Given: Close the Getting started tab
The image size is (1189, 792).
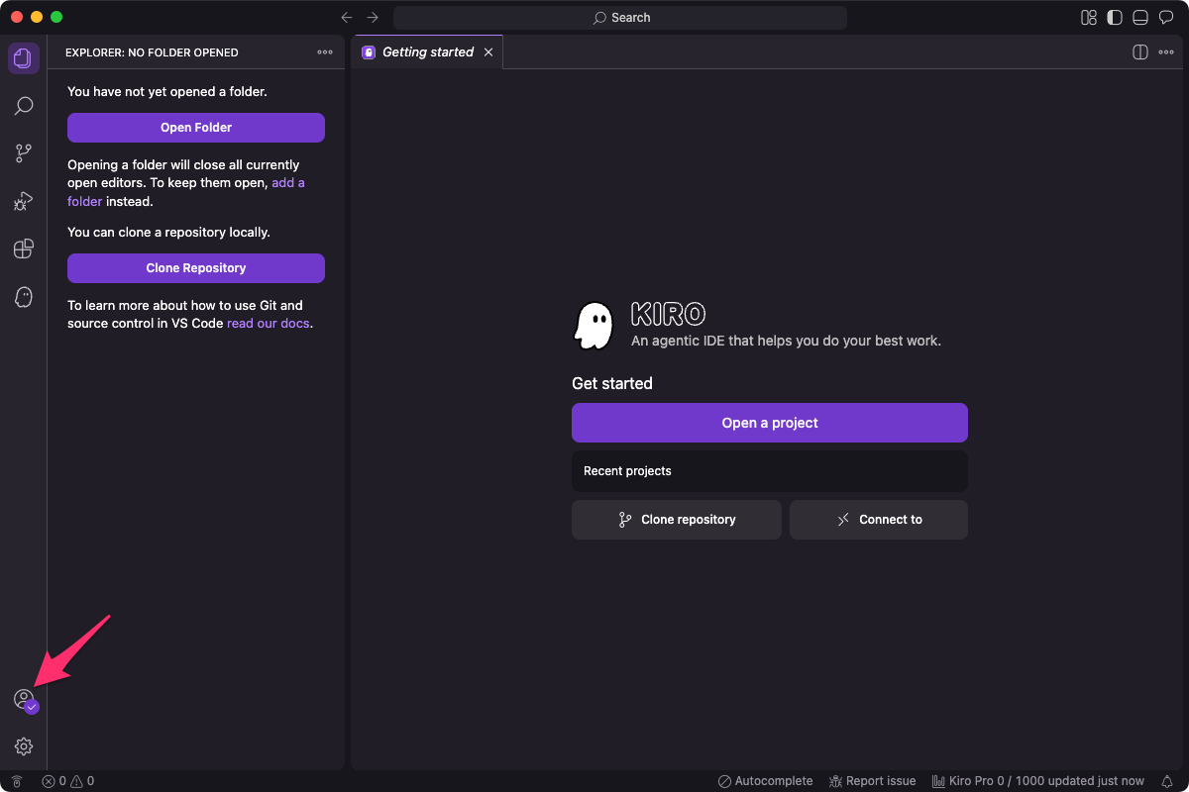Looking at the screenshot, I should click(487, 52).
